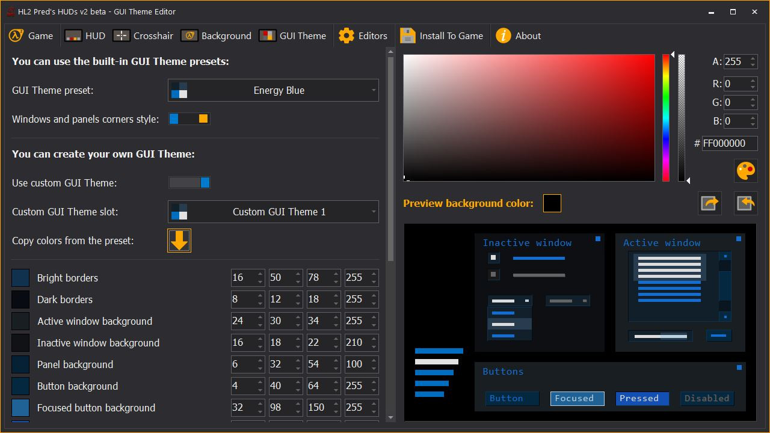Click the Crosshair icon in toolbar

122,36
